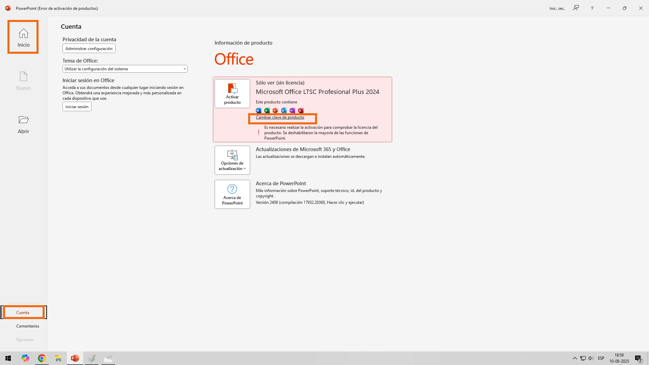
Task: Go to the Inicio home icon
Action: click(x=23, y=33)
